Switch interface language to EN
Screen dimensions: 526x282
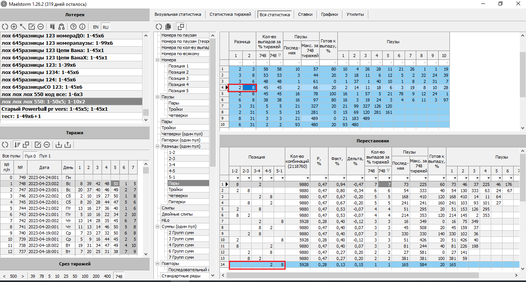pos(96,27)
